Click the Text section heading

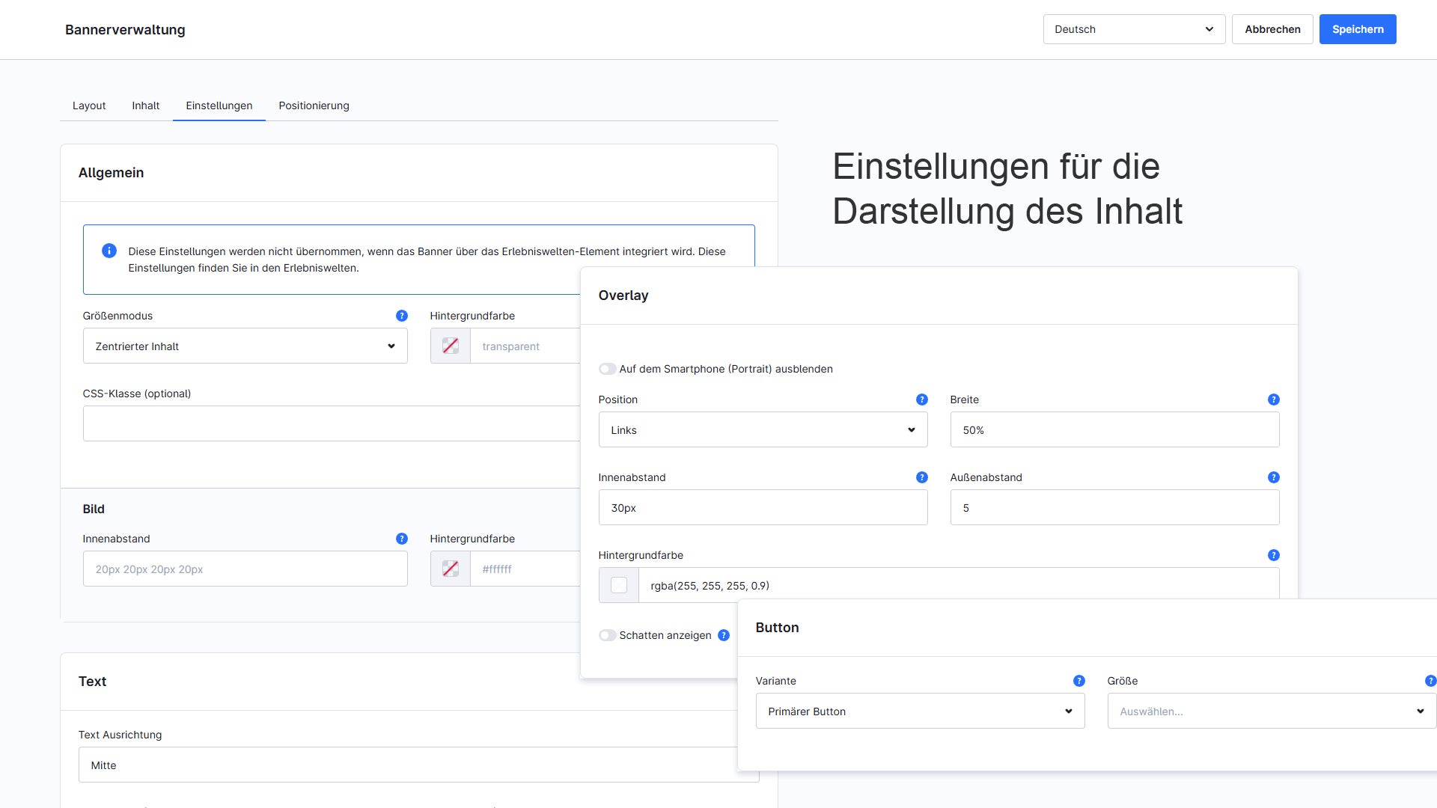click(x=93, y=682)
